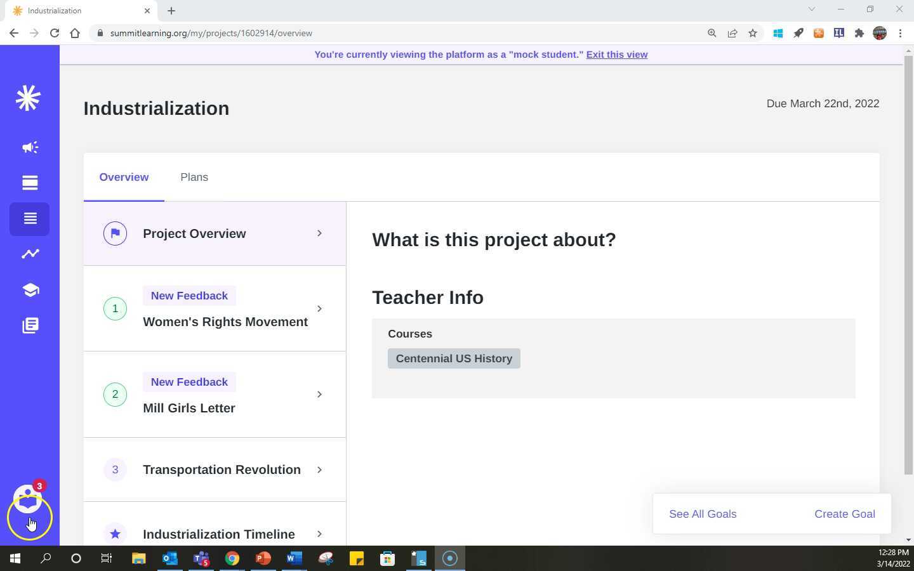The image size is (914, 571).
Task: Open the Portfolio stacked-pages icon
Action: click(x=29, y=325)
